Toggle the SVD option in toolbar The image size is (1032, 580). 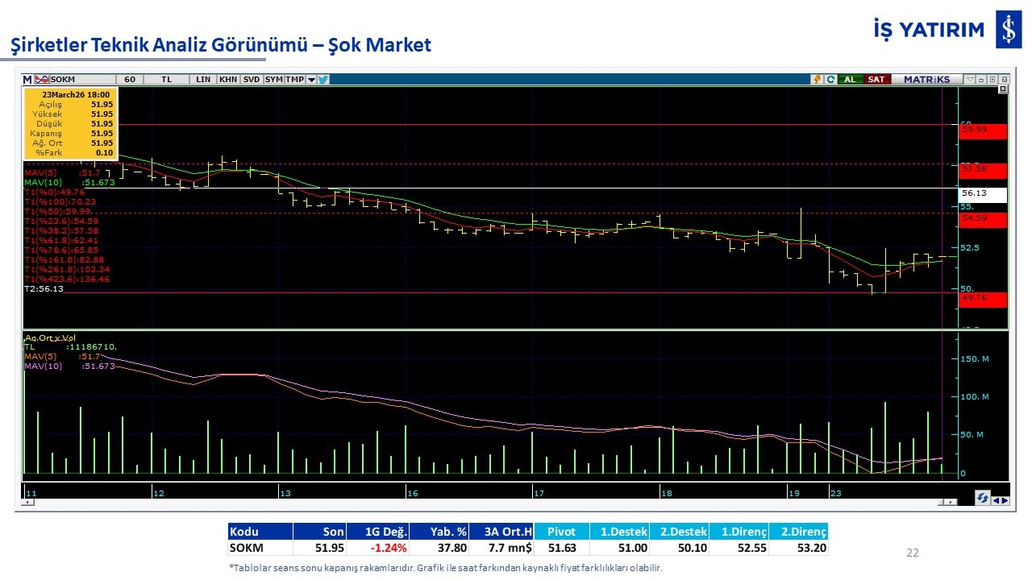[x=252, y=80]
